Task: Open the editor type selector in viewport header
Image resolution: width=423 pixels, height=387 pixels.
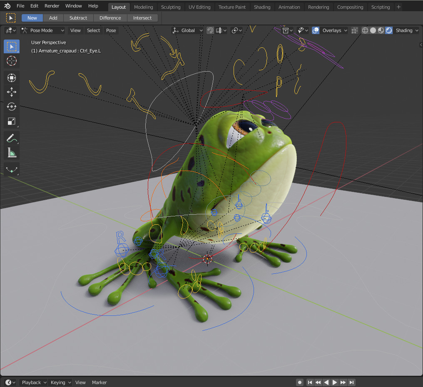Action: 11,30
